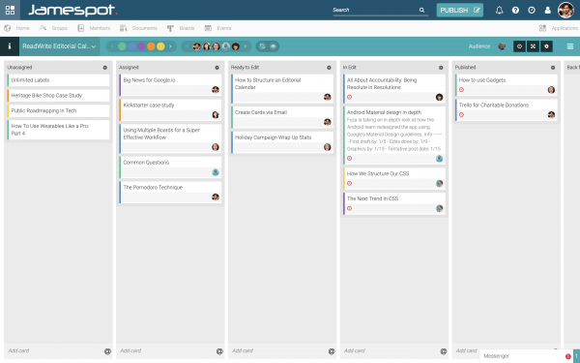This screenshot has height=363, width=580.
Task: Click the mention icon in In Edit Add card
Action: [444, 351]
